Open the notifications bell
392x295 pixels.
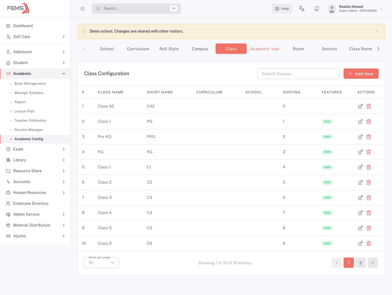click(317, 9)
